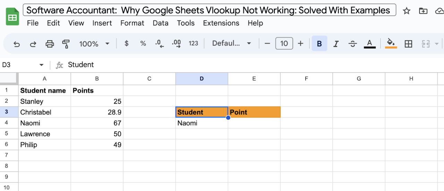444x191 pixels.
Task: Open the text color picker
Action: coord(370,44)
